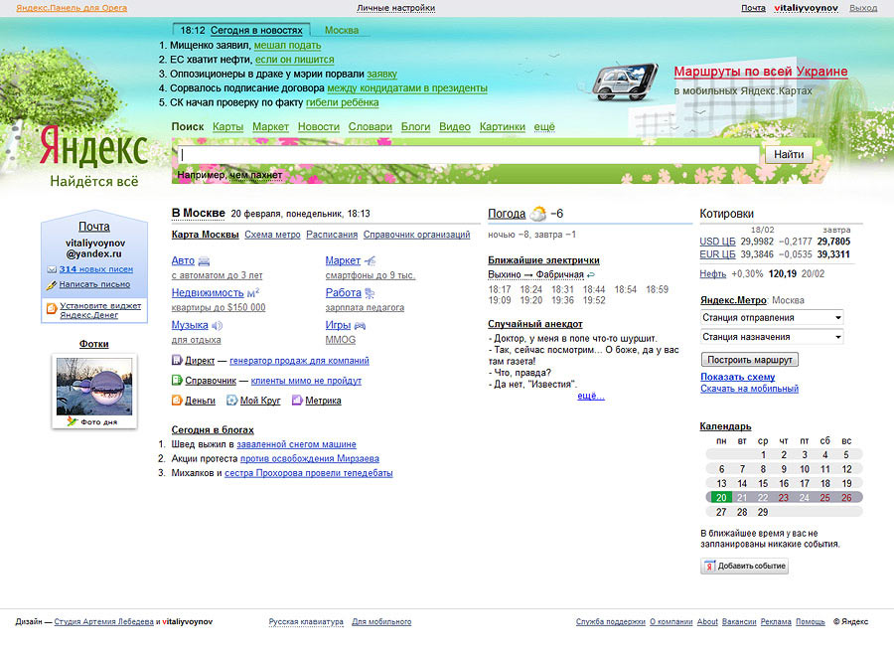Expand the ещё menu in search categories
This screenshot has height=654, width=894.
[544, 127]
